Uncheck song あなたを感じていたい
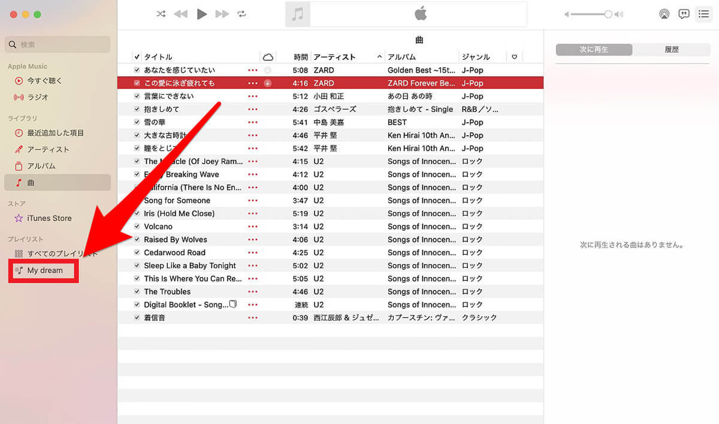Screen dimensions: 719x424 [x=137, y=70]
